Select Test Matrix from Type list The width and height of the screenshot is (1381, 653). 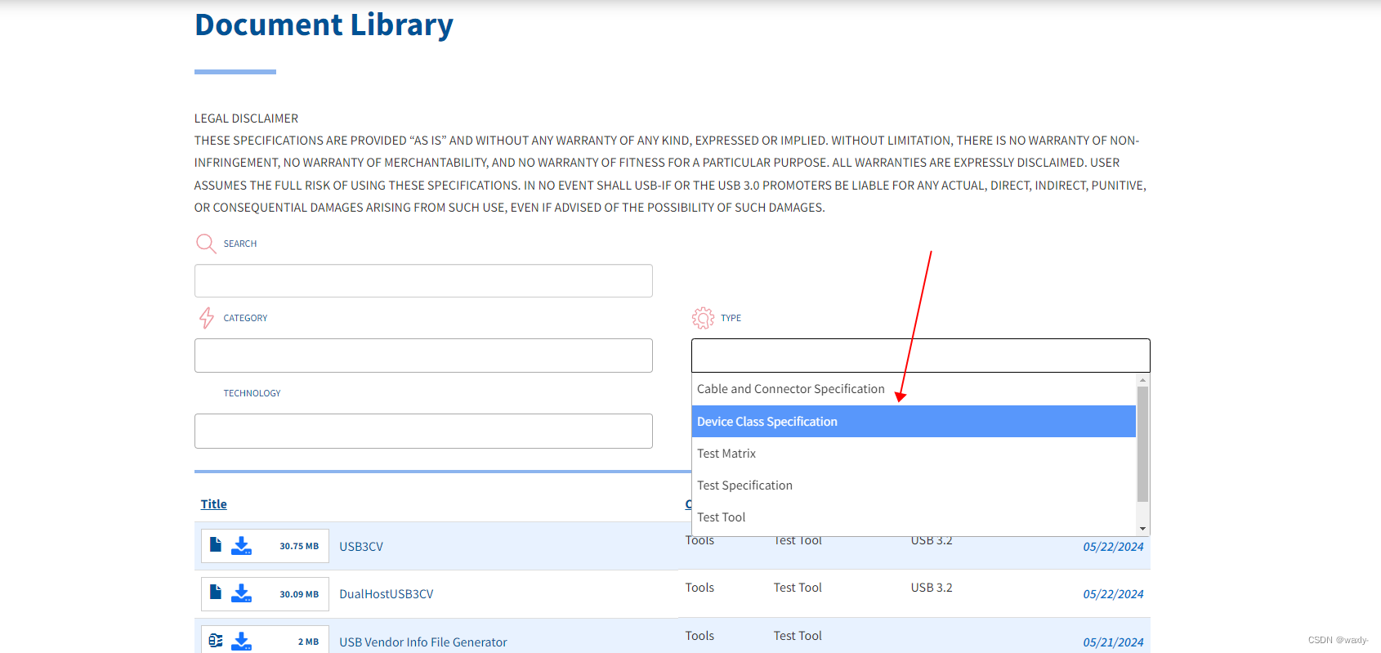(x=914, y=454)
